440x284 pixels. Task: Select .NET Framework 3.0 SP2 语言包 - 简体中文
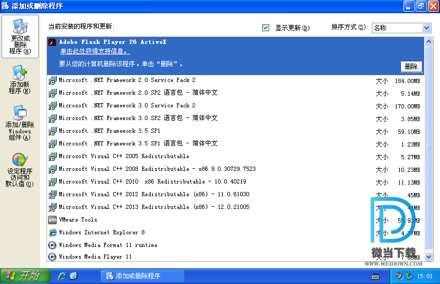point(235,118)
